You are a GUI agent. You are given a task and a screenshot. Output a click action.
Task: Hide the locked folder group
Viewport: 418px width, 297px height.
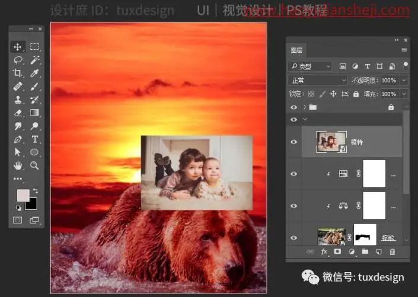(293, 107)
